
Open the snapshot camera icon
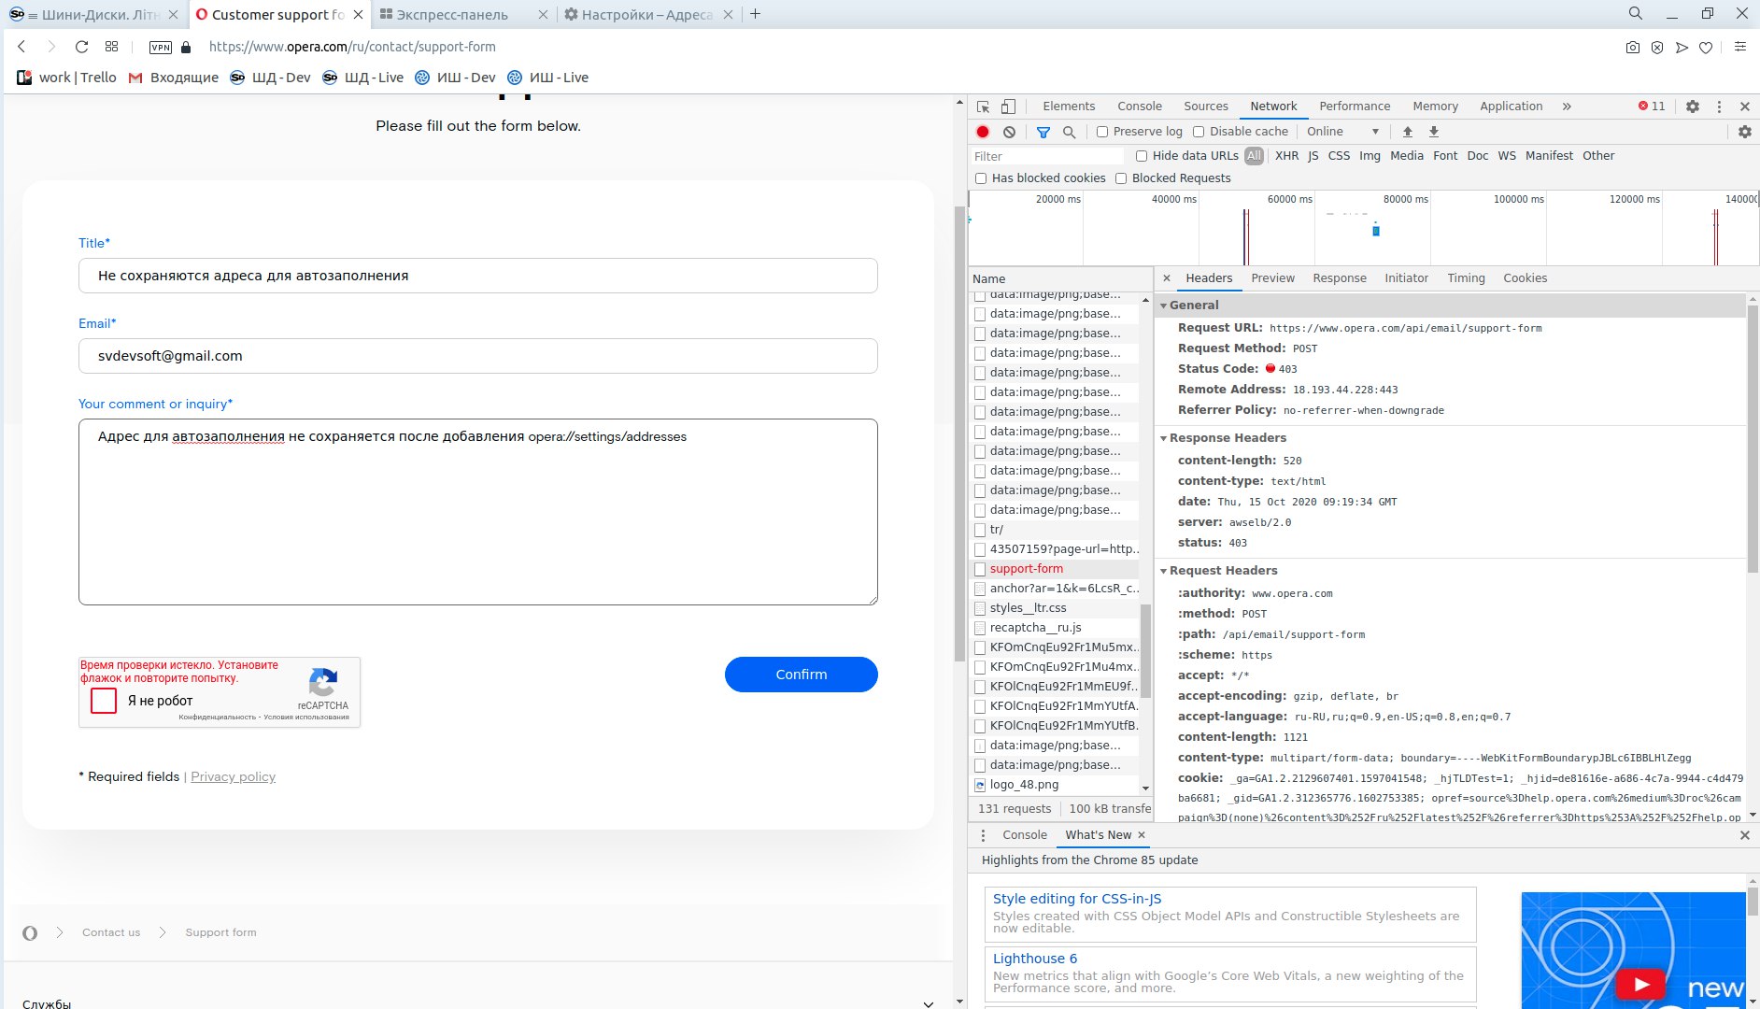[x=1632, y=48]
